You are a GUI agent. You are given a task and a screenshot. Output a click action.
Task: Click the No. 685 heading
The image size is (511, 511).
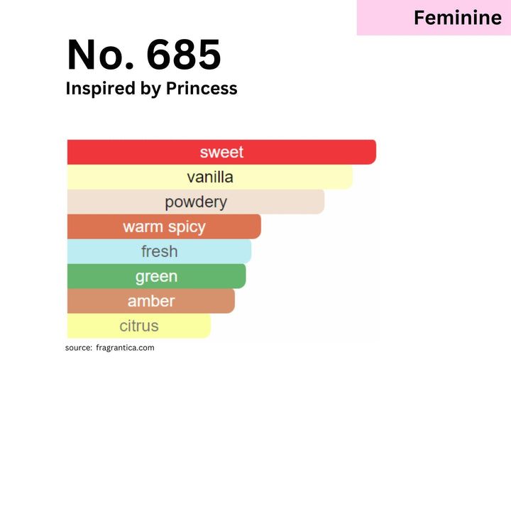pyautogui.click(x=144, y=54)
